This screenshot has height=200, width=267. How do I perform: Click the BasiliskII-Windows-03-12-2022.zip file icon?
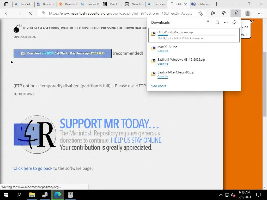[x=153, y=61]
